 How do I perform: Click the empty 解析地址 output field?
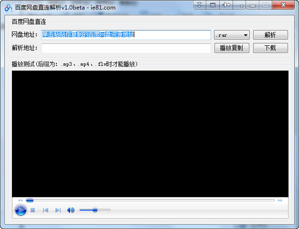[126, 48]
